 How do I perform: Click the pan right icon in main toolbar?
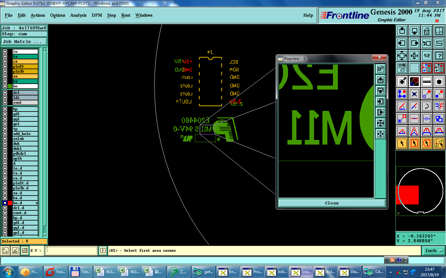click(414, 43)
